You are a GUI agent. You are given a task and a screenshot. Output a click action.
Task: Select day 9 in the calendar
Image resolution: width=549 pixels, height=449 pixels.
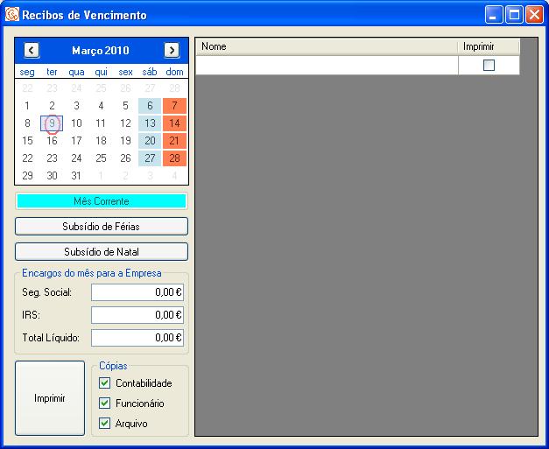pyautogui.click(x=53, y=123)
